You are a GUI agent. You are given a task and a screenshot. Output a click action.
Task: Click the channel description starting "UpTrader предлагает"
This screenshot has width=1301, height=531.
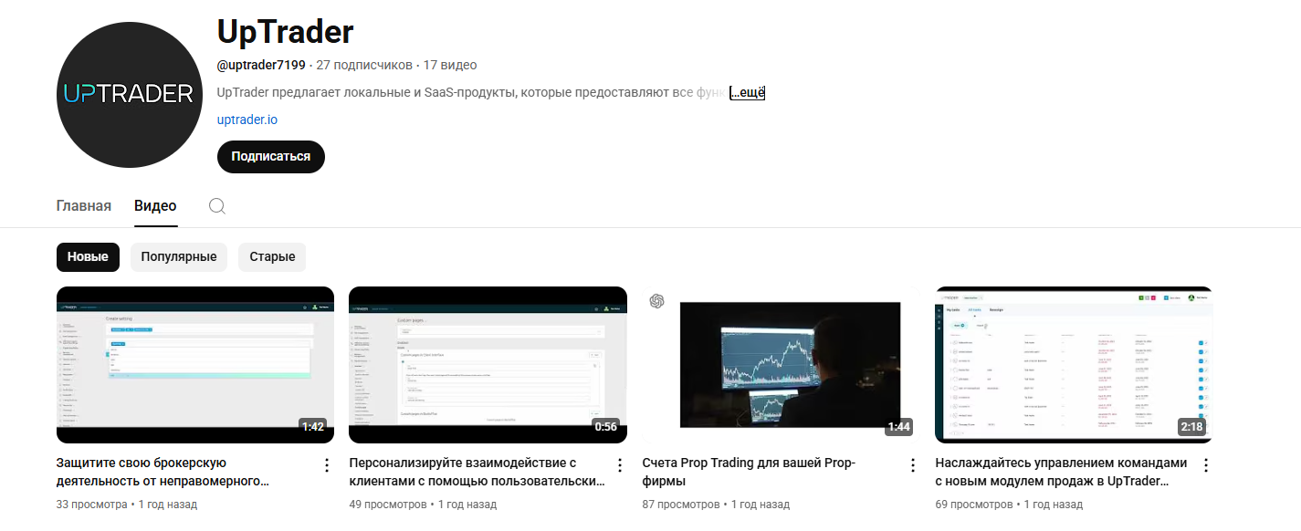click(x=472, y=92)
